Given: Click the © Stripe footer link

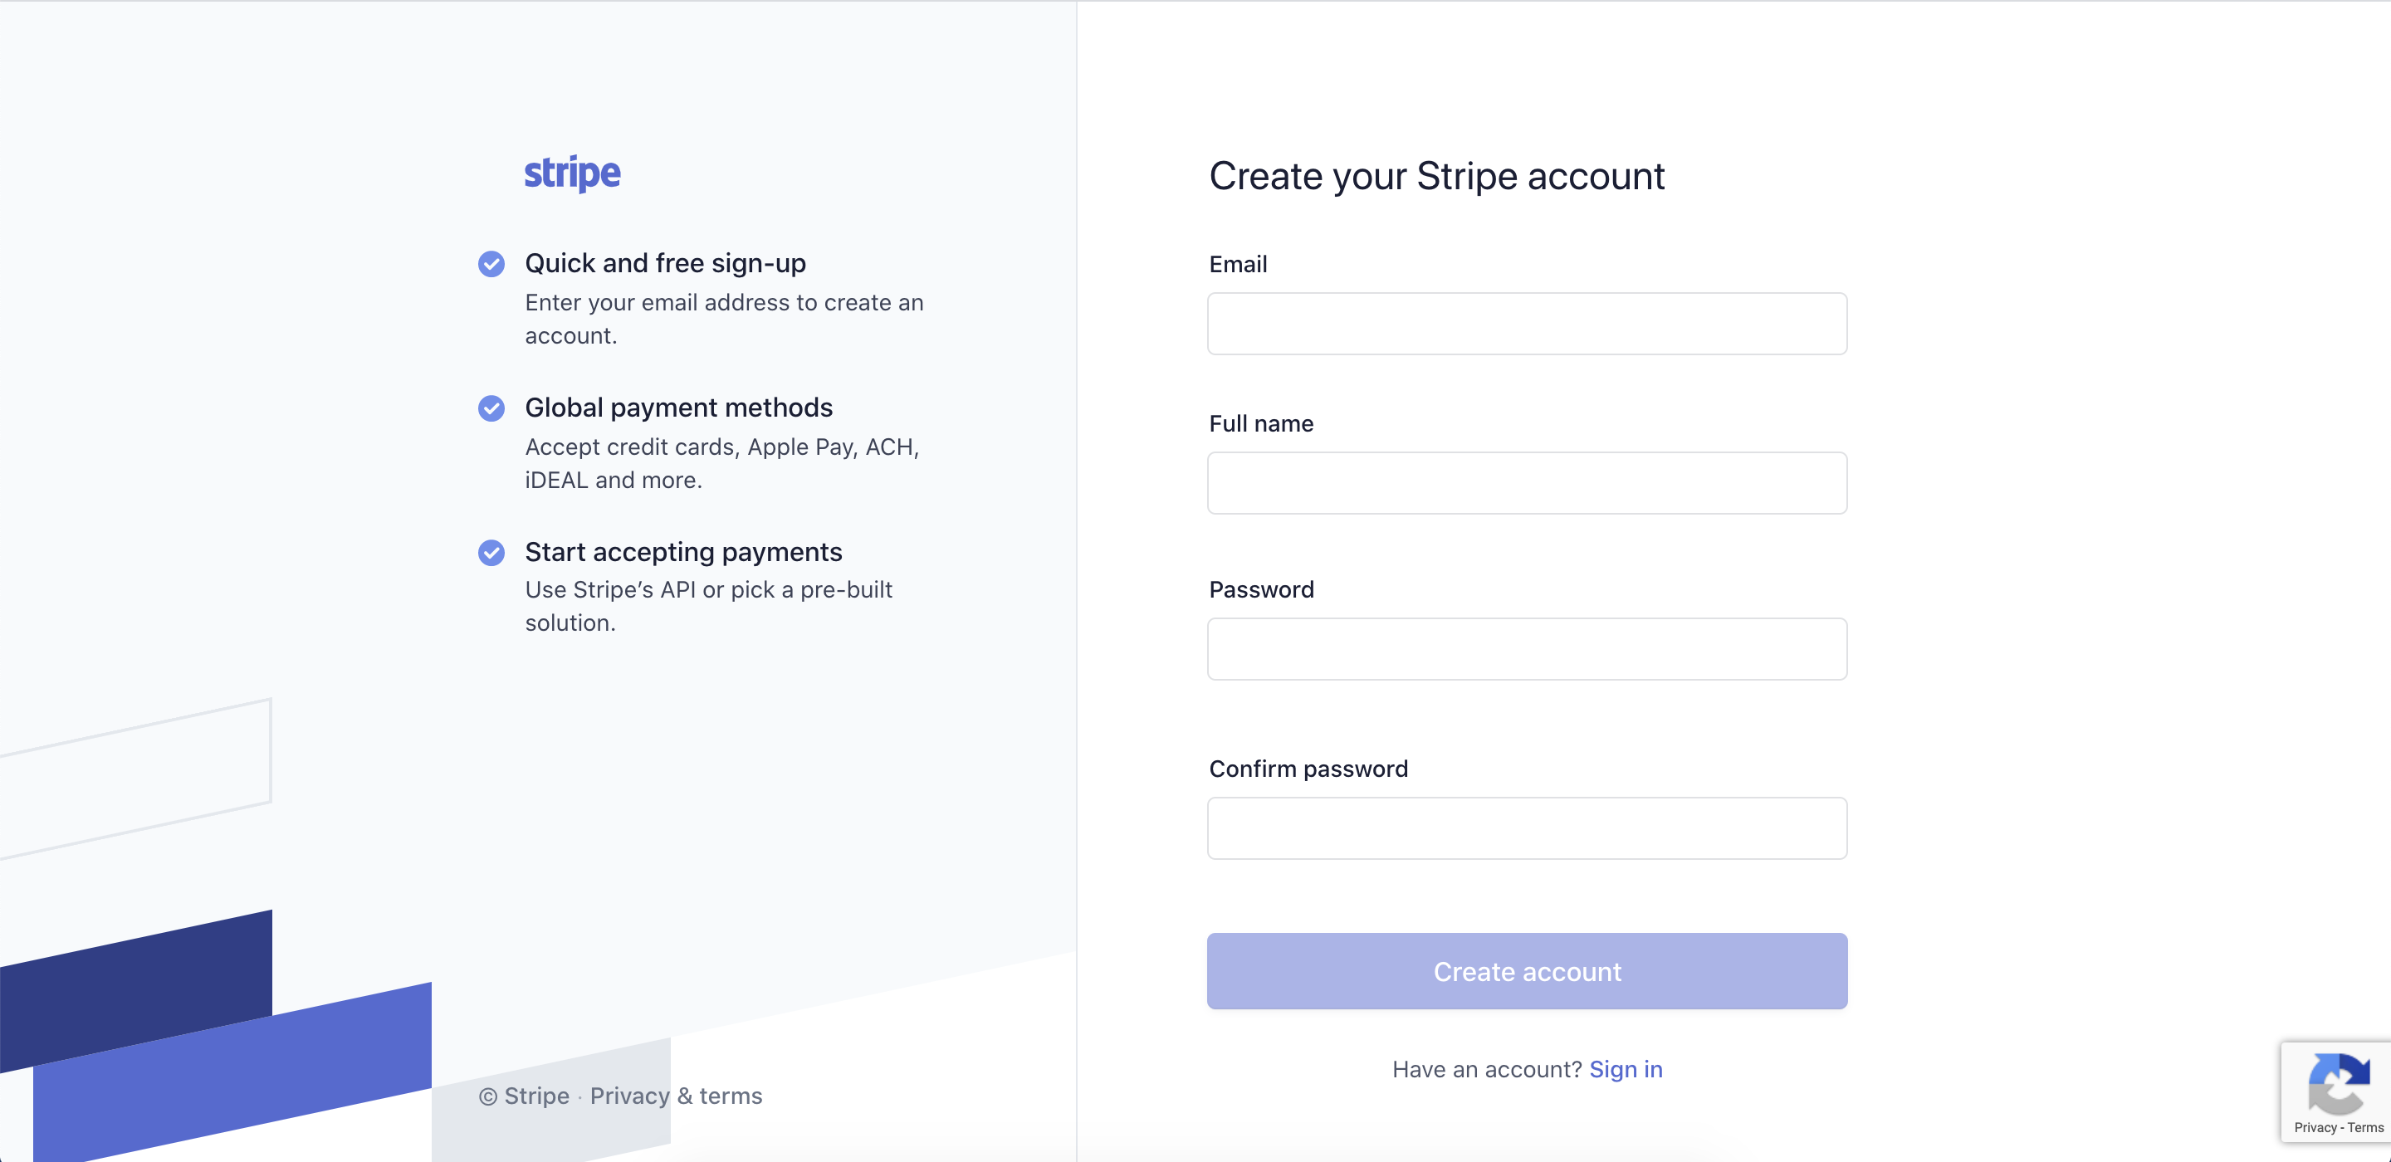Looking at the screenshot, I should (525, 1096).
